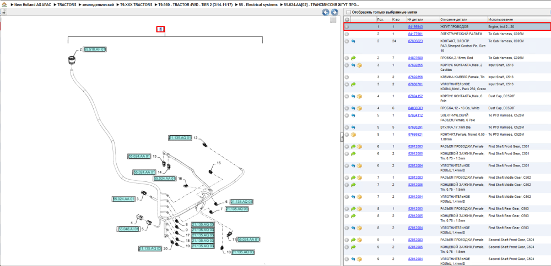Image resolution: width=551 pixels, height=266 pixels.
Task: Sort by 'Поз.' column header
Action: pyautogui.click(x=383, y=20)
